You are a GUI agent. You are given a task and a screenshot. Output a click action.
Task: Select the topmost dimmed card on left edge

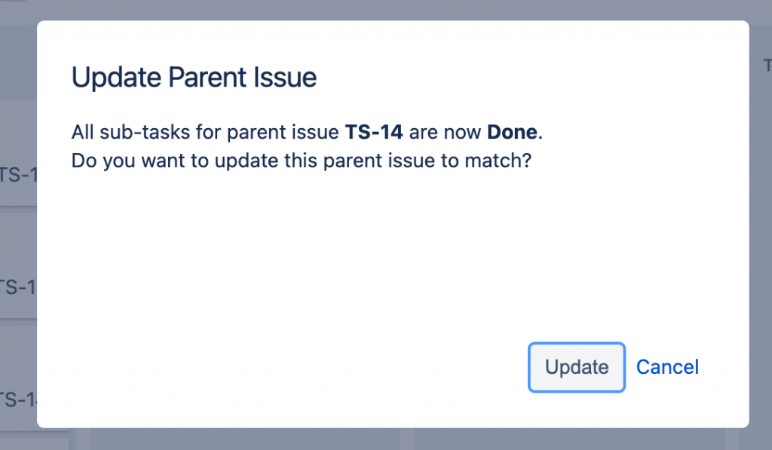pos(18,175)
